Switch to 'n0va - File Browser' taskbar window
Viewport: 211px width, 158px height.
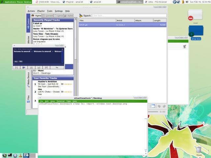click(157, 2)
